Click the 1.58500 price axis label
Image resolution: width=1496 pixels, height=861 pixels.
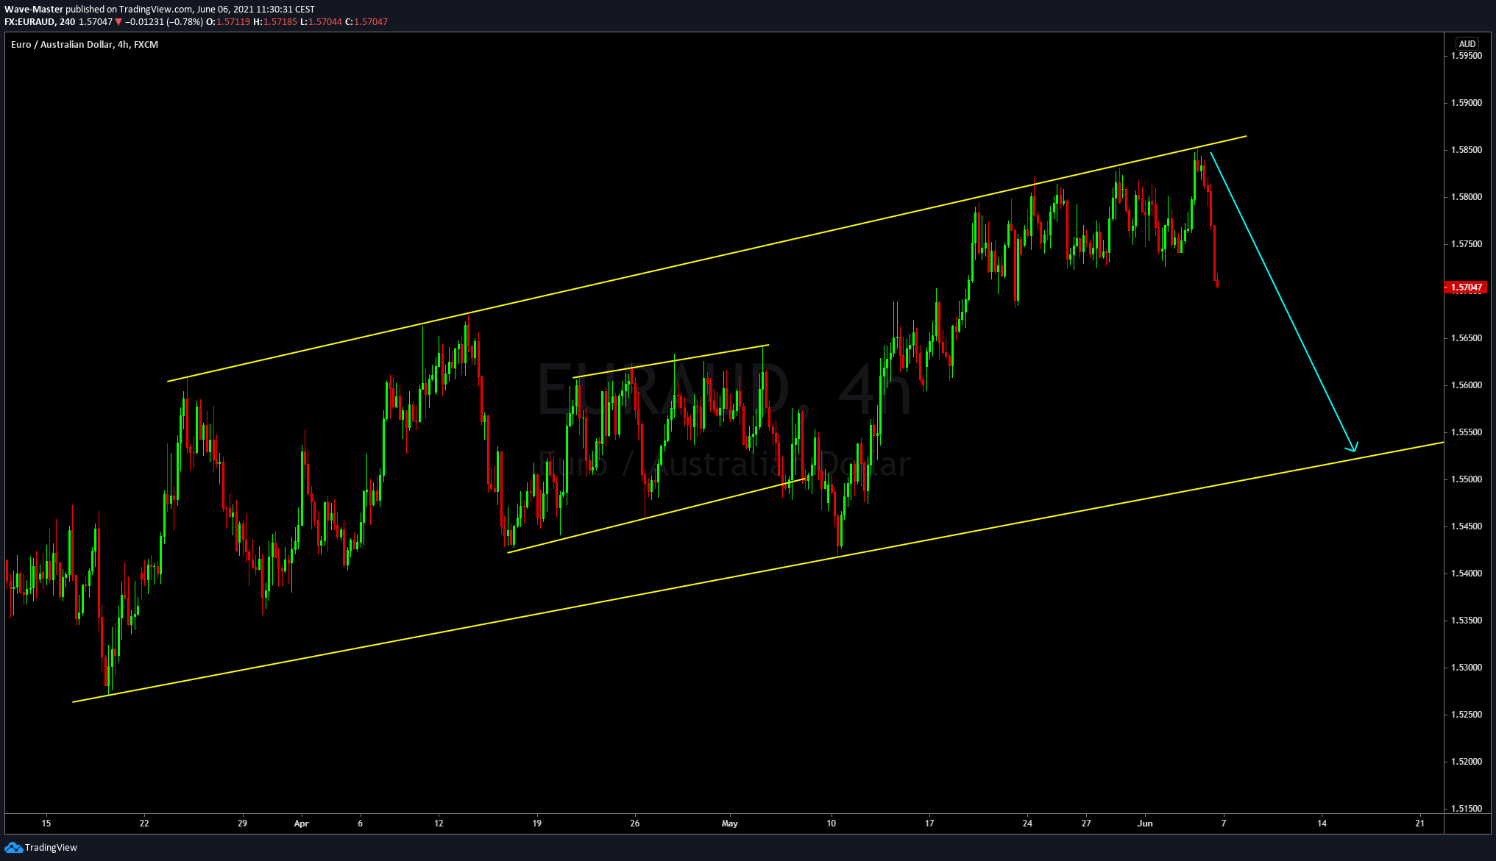click(x=1467, y=150)
